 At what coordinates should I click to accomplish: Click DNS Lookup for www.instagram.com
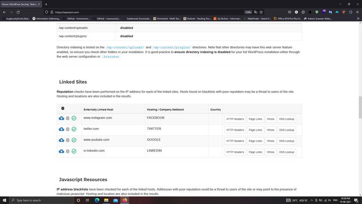tap(287, 119)
